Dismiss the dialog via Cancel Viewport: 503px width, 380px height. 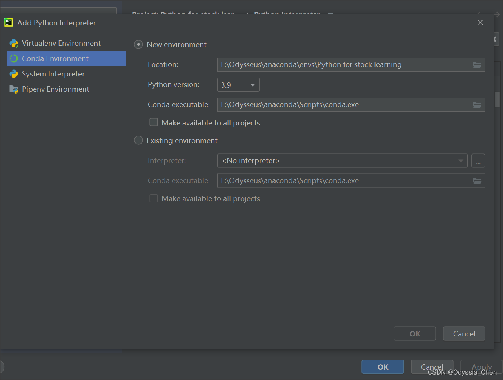pyautogui.click(x=464, y=333)
